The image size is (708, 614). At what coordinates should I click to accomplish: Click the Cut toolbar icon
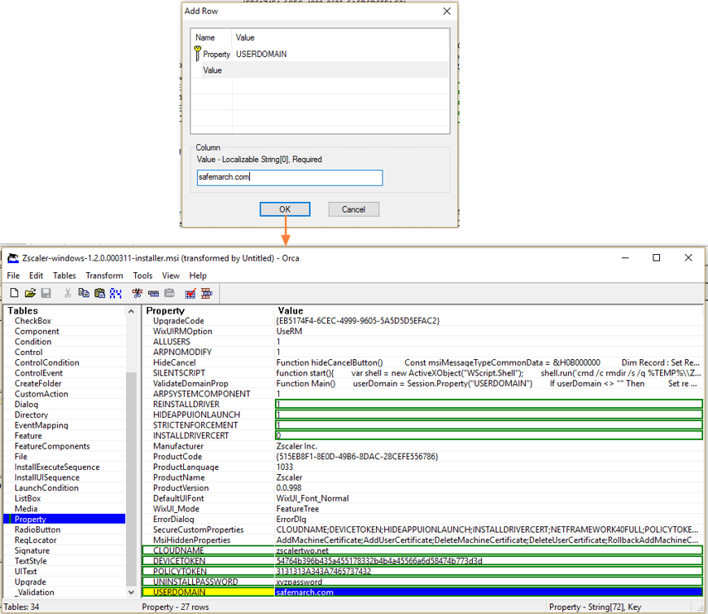(x=66, y=293)
